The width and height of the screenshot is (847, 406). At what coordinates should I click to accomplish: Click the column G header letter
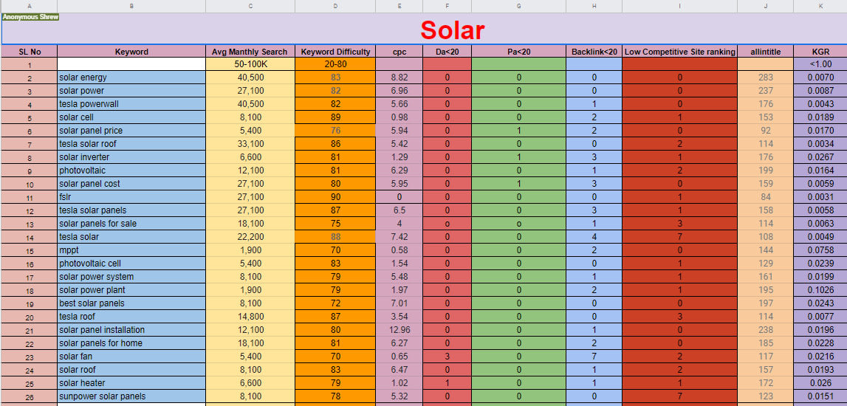(518, 6)
